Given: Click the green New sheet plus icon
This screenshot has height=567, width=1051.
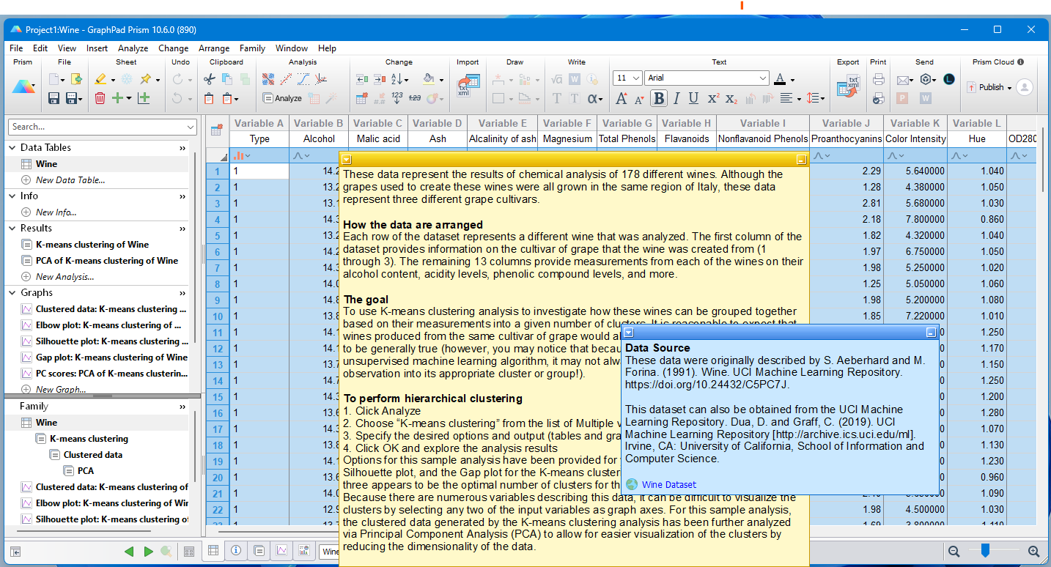Looking at the screenshot, I should pyautogui.click(x=117, y=97).
